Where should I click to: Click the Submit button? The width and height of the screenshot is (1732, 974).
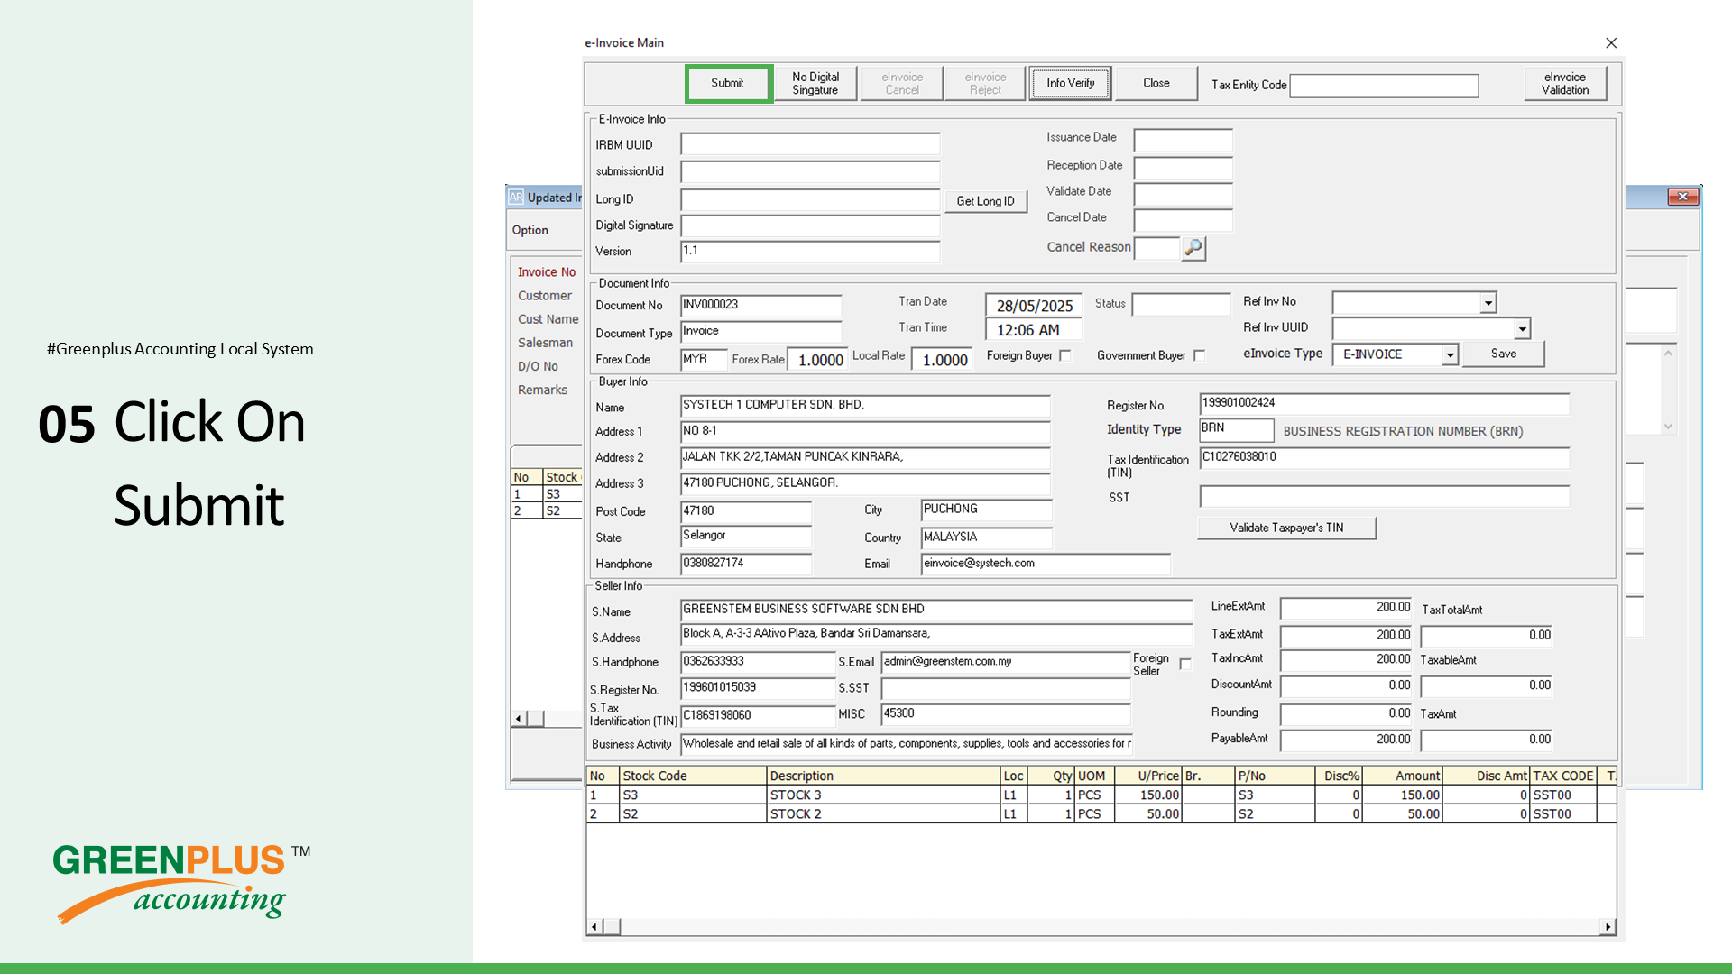(x=727, y=83)
